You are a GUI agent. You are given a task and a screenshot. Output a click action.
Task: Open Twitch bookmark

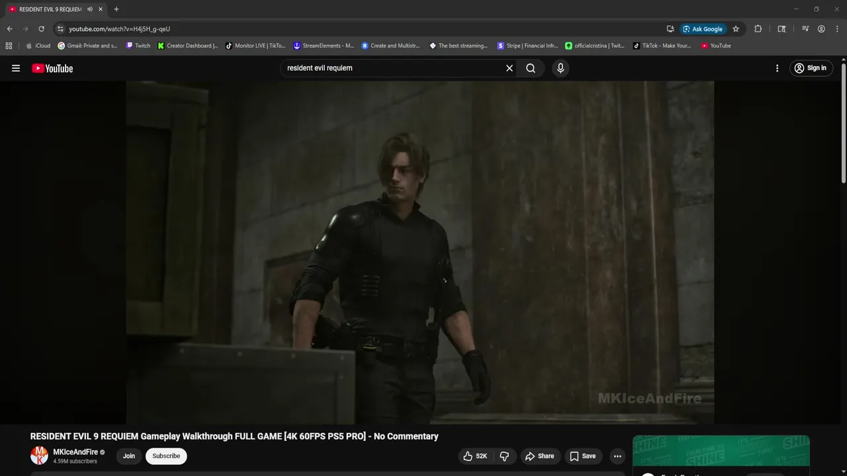pyautogui.click(x=138, y=46)
